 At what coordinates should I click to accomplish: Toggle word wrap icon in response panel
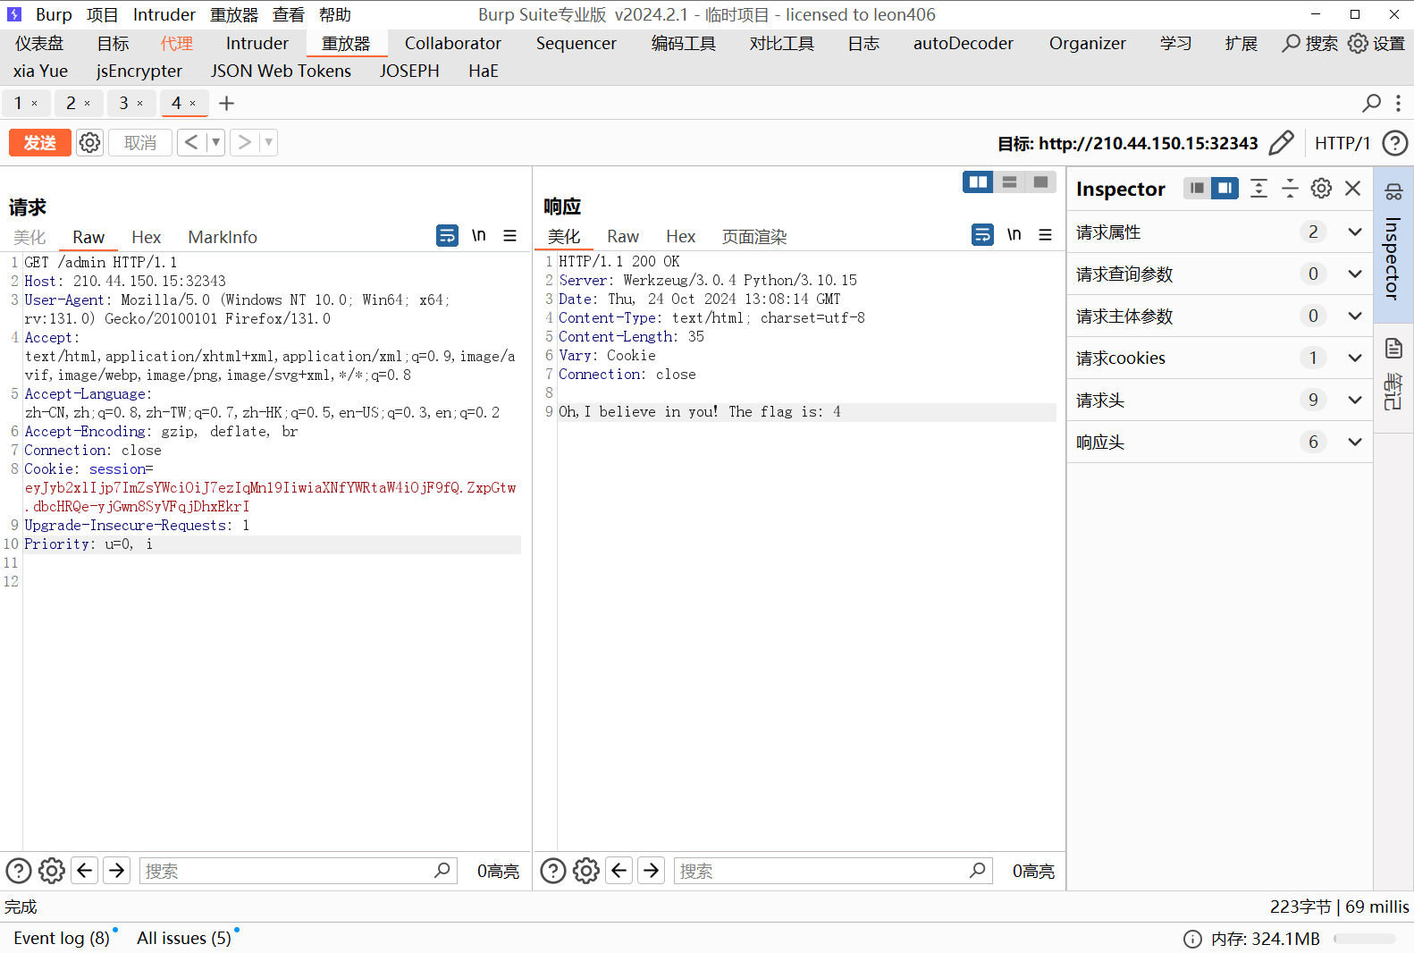[982, 234]
